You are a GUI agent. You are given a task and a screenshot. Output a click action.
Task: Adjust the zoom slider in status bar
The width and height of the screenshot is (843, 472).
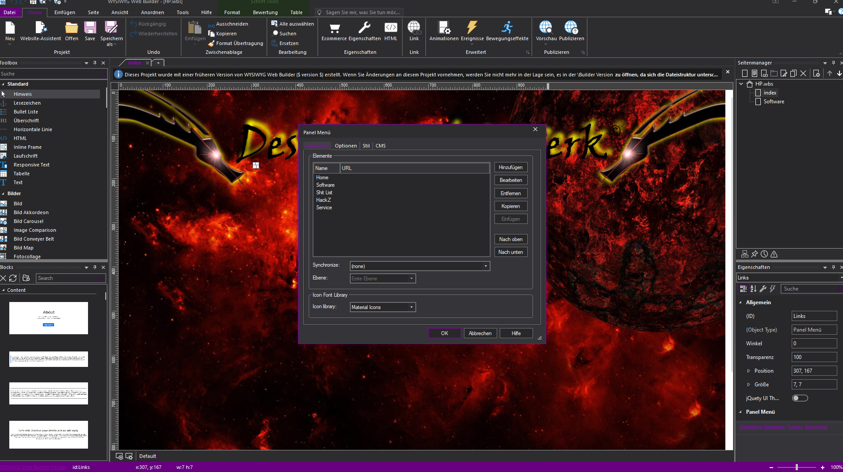click(x=797, y=467)
